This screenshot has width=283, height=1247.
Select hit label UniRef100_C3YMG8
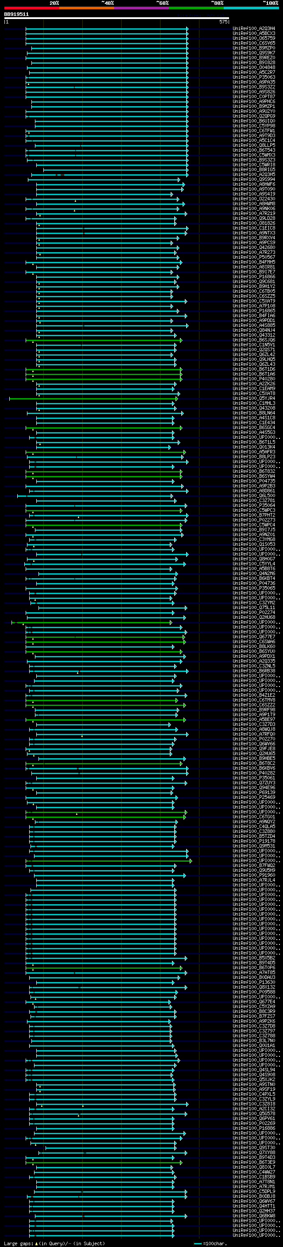[x=254, y=539]
